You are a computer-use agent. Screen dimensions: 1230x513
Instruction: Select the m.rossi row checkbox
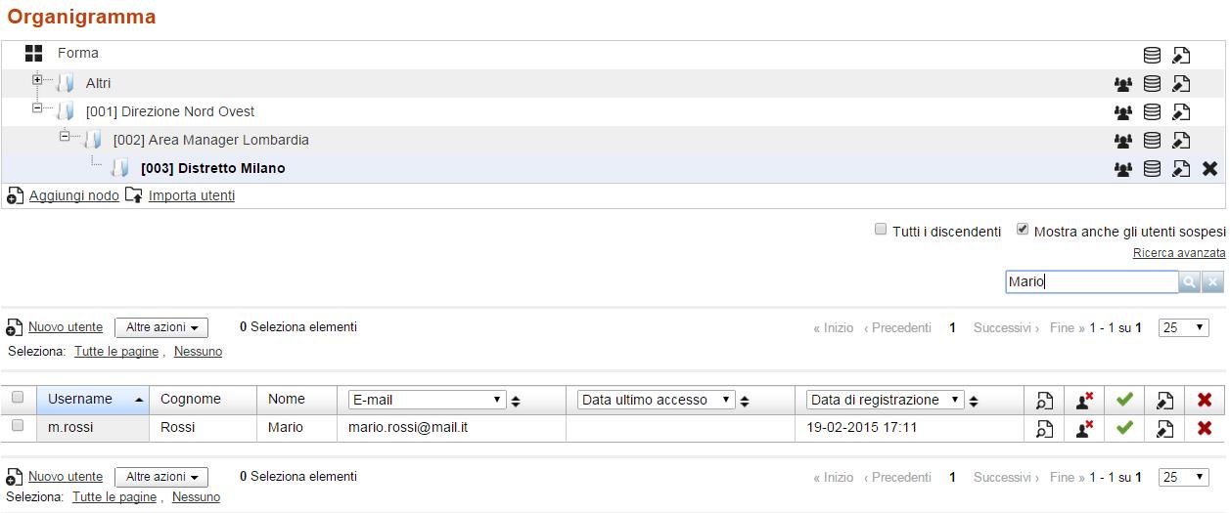point(18,426)
